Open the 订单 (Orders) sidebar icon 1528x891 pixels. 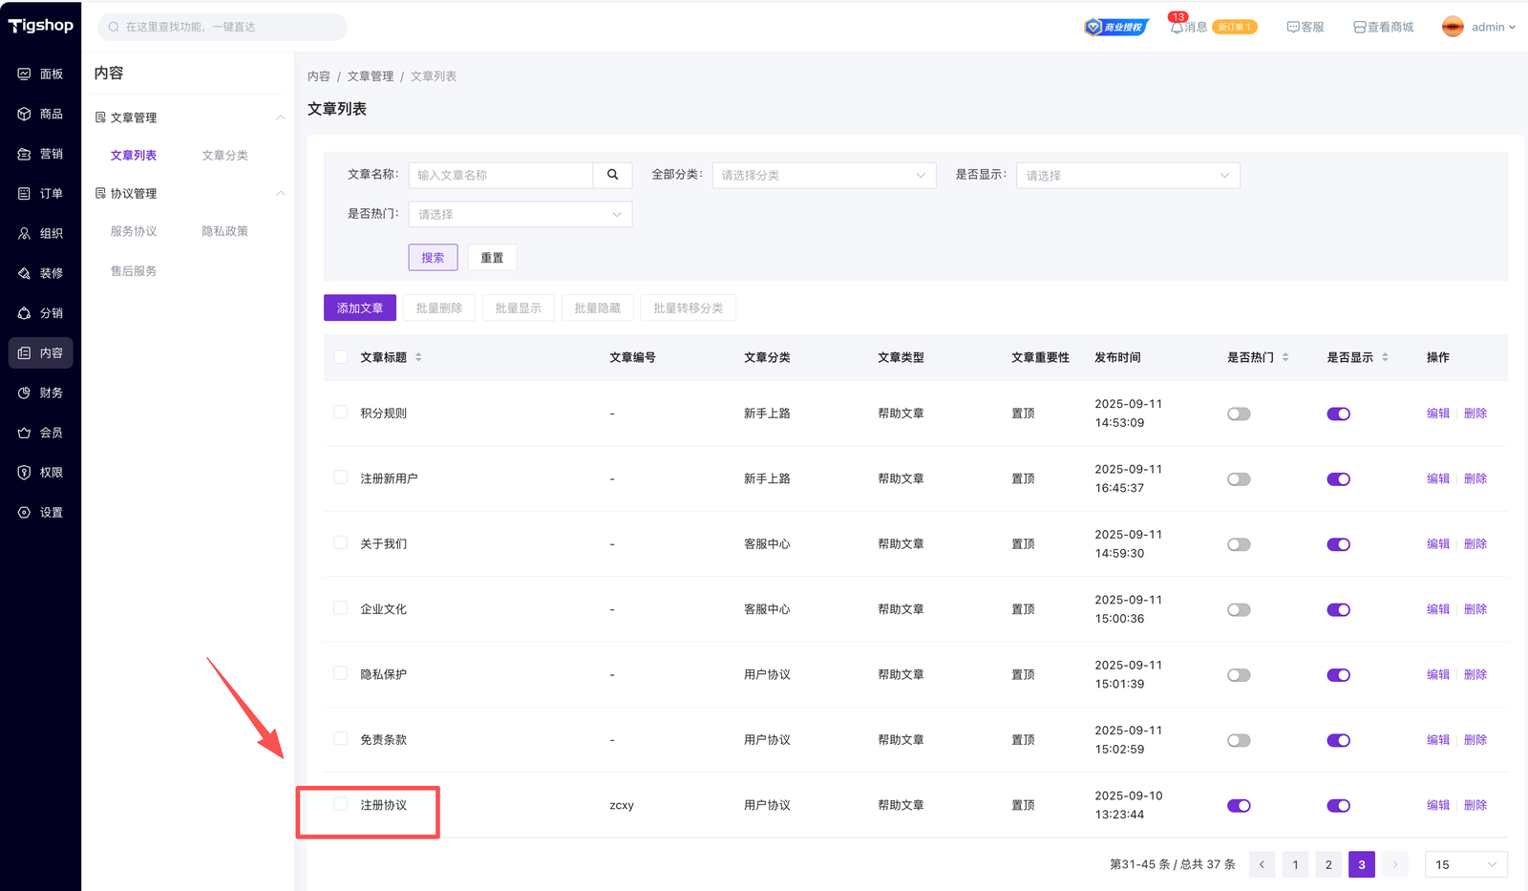(x=25, y=194)
